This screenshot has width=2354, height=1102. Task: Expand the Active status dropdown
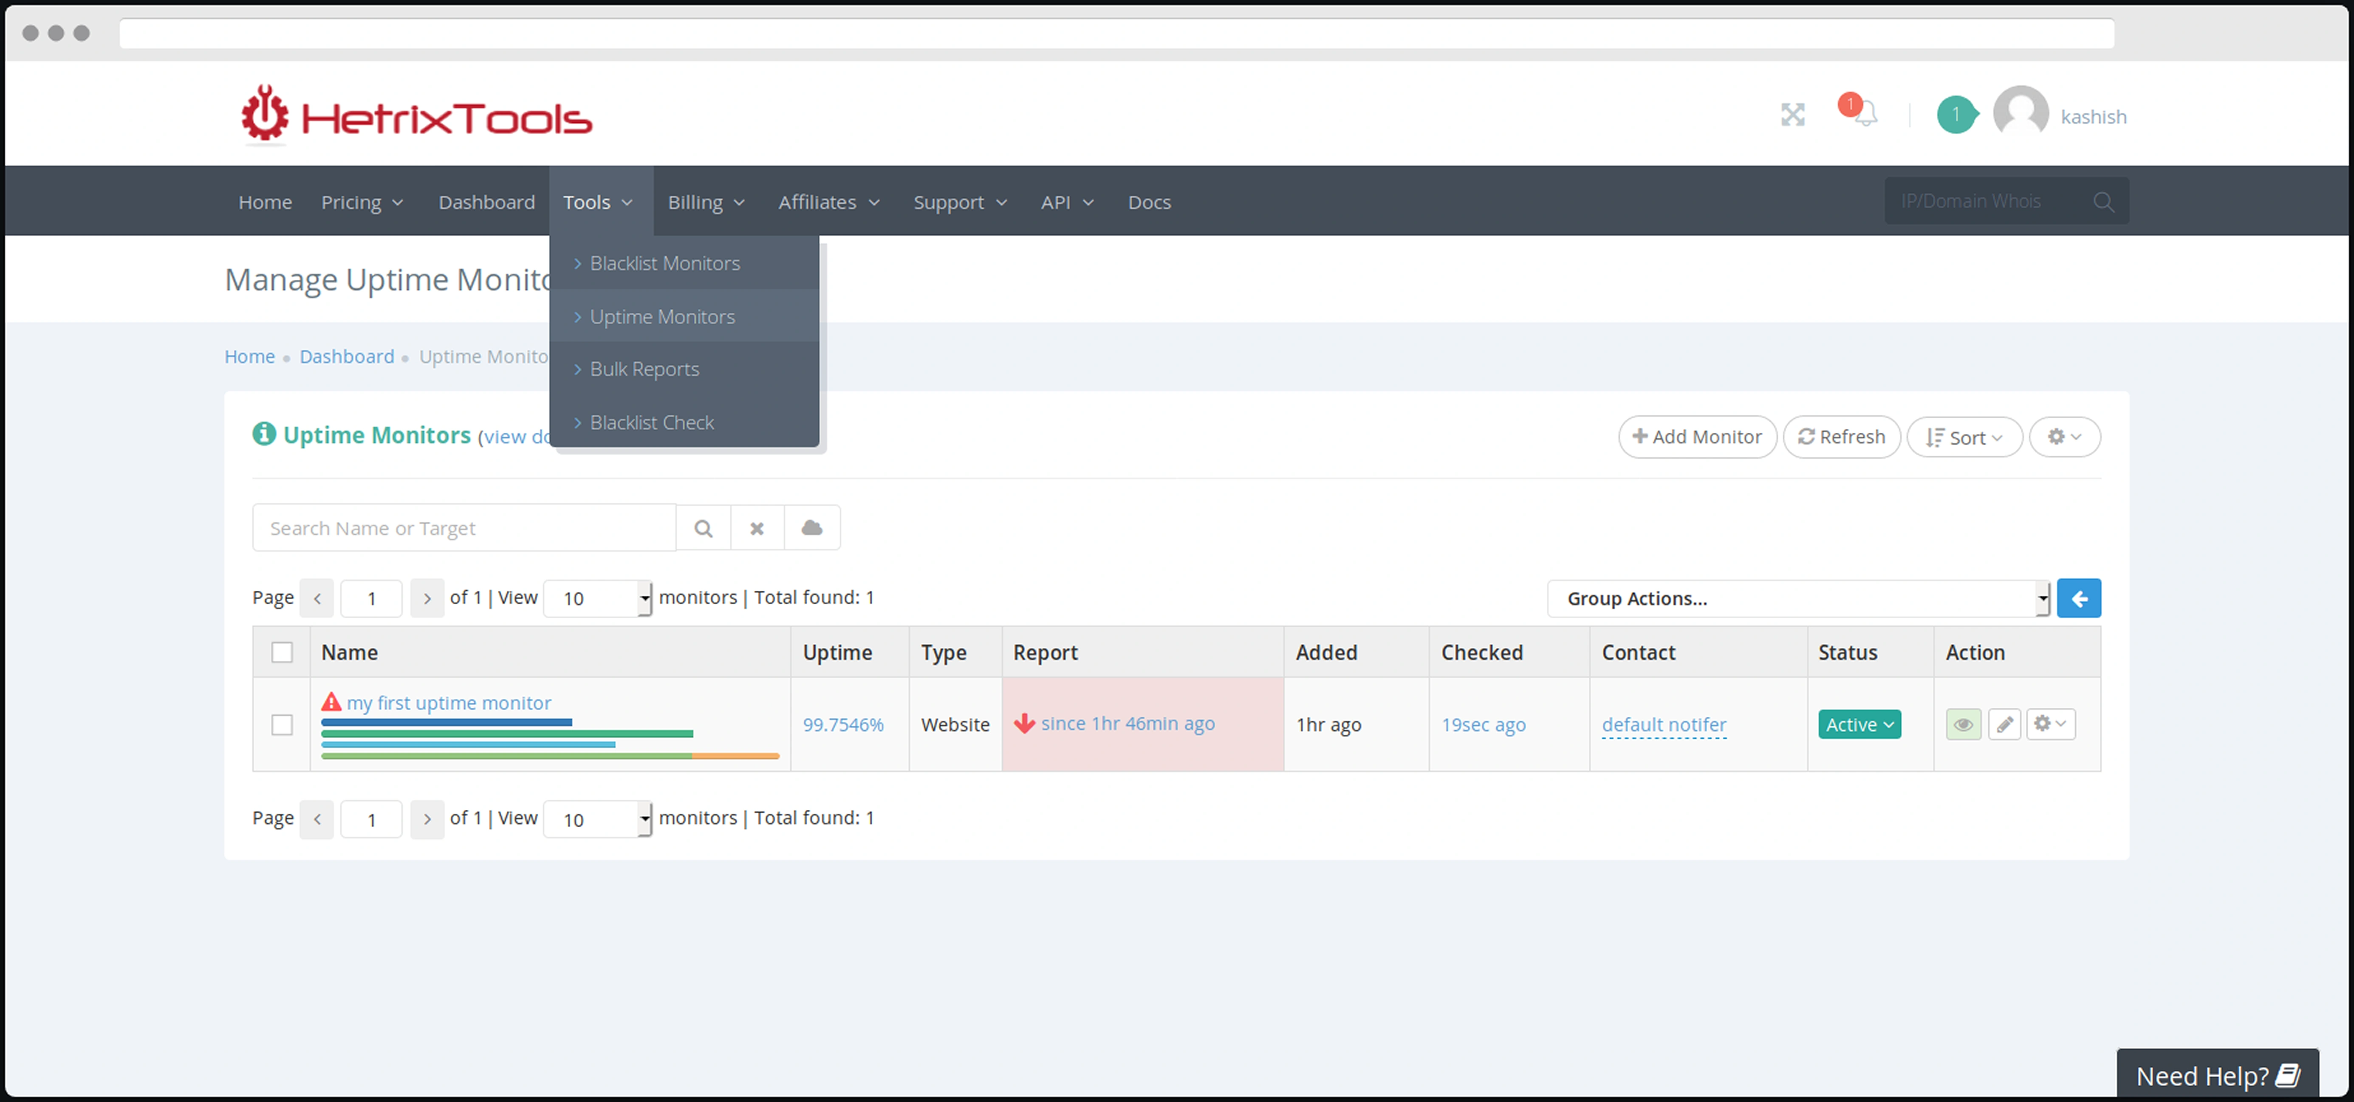click(1859, 724)
